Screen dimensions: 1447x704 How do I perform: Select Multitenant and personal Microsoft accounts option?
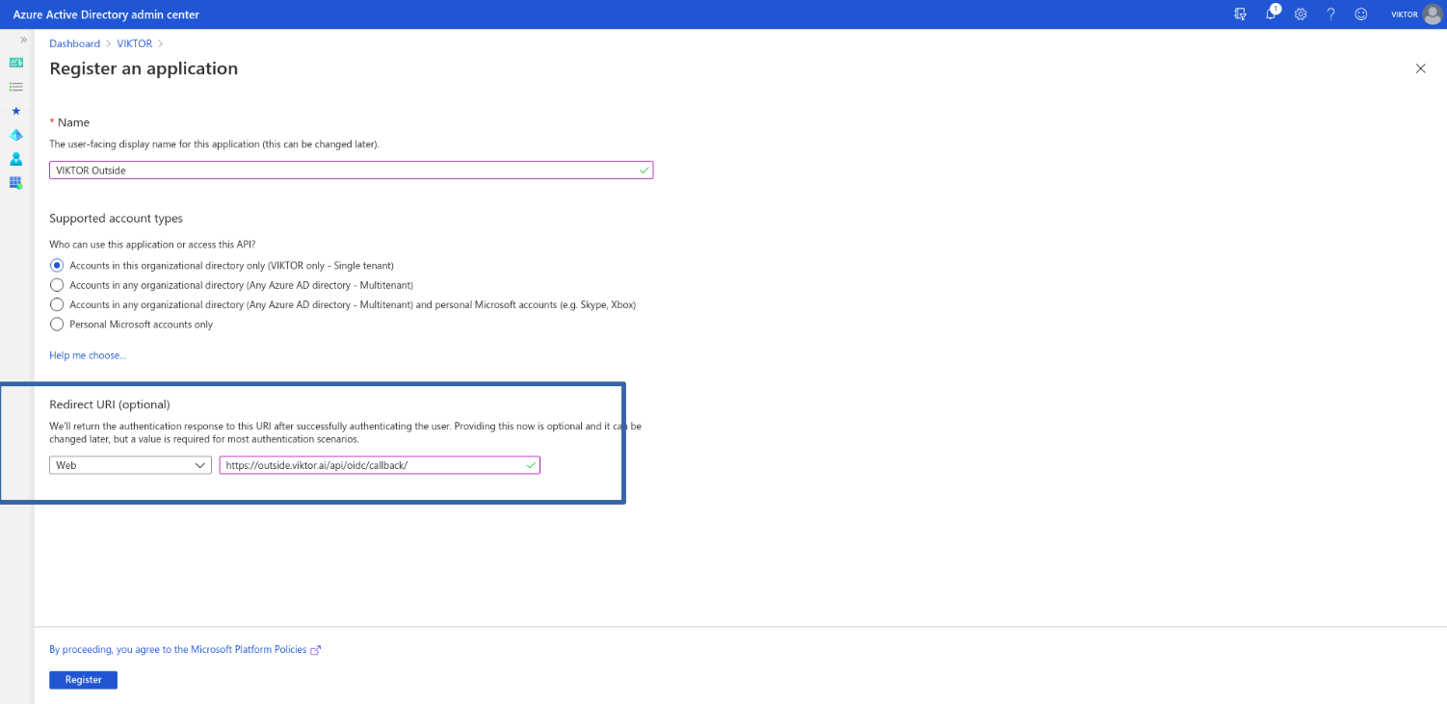(57, 304)
